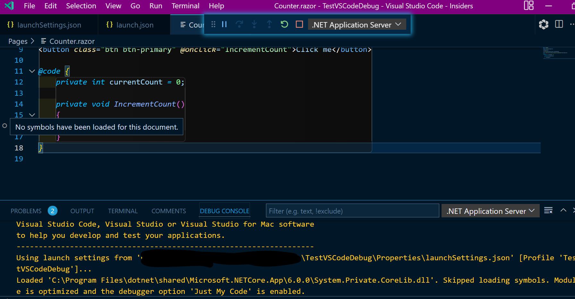Image resolution: width=575 pixels, height=299 pixels.
Task: Click the debug console filter field
Action: tap(352, 211)
